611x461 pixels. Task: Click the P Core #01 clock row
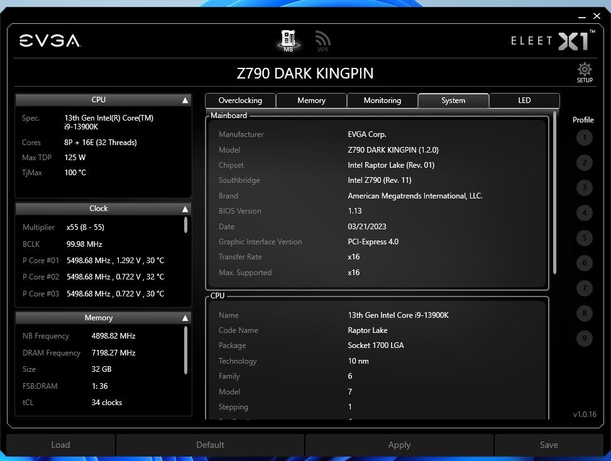pos(94,261)
